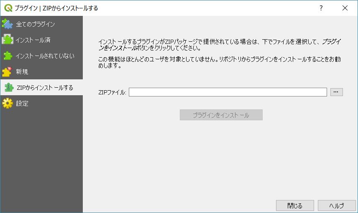Image resolution: width=358 pixels, height=213 pixels.
Task: Click the yellow puzzle icon for 新規
Action: 7,71
